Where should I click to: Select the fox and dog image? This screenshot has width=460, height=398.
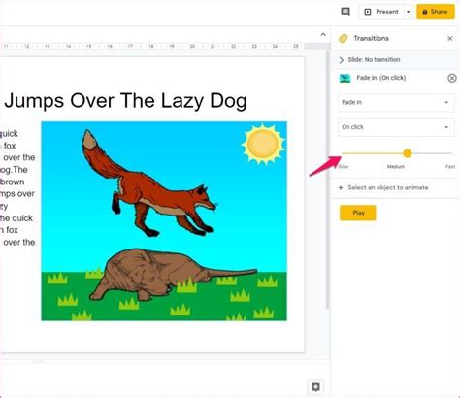coord(164,221)
